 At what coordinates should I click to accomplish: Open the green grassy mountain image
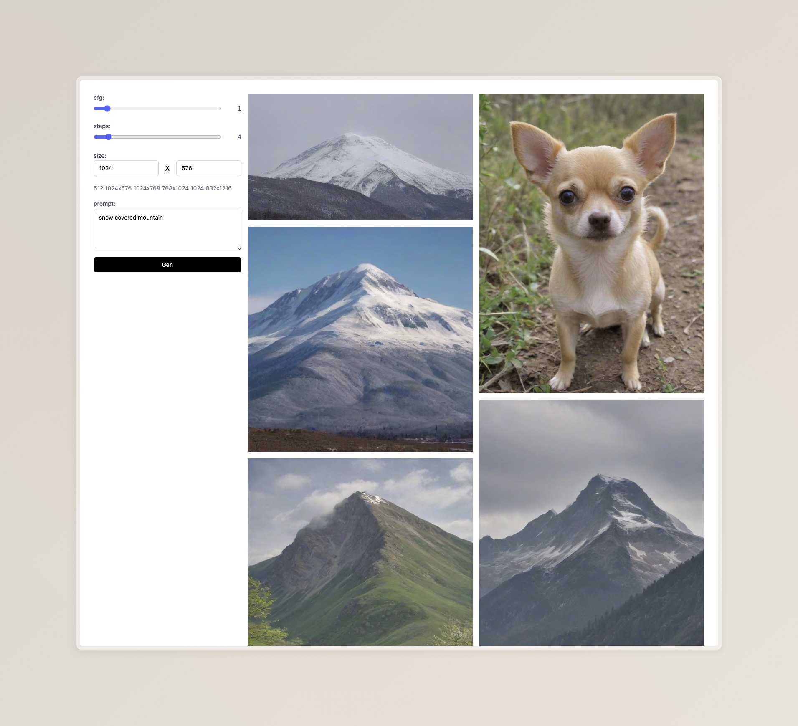(360, 552)
